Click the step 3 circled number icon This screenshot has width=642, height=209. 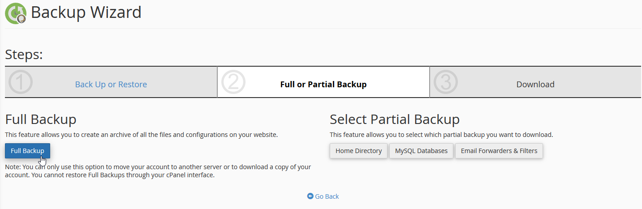pyautogui.click(x=446, y=83)
